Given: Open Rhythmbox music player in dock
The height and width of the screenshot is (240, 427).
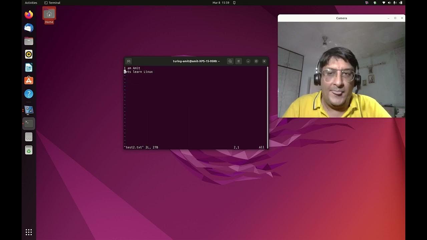Looking at the screenshot, I should (x=29, y=54).
